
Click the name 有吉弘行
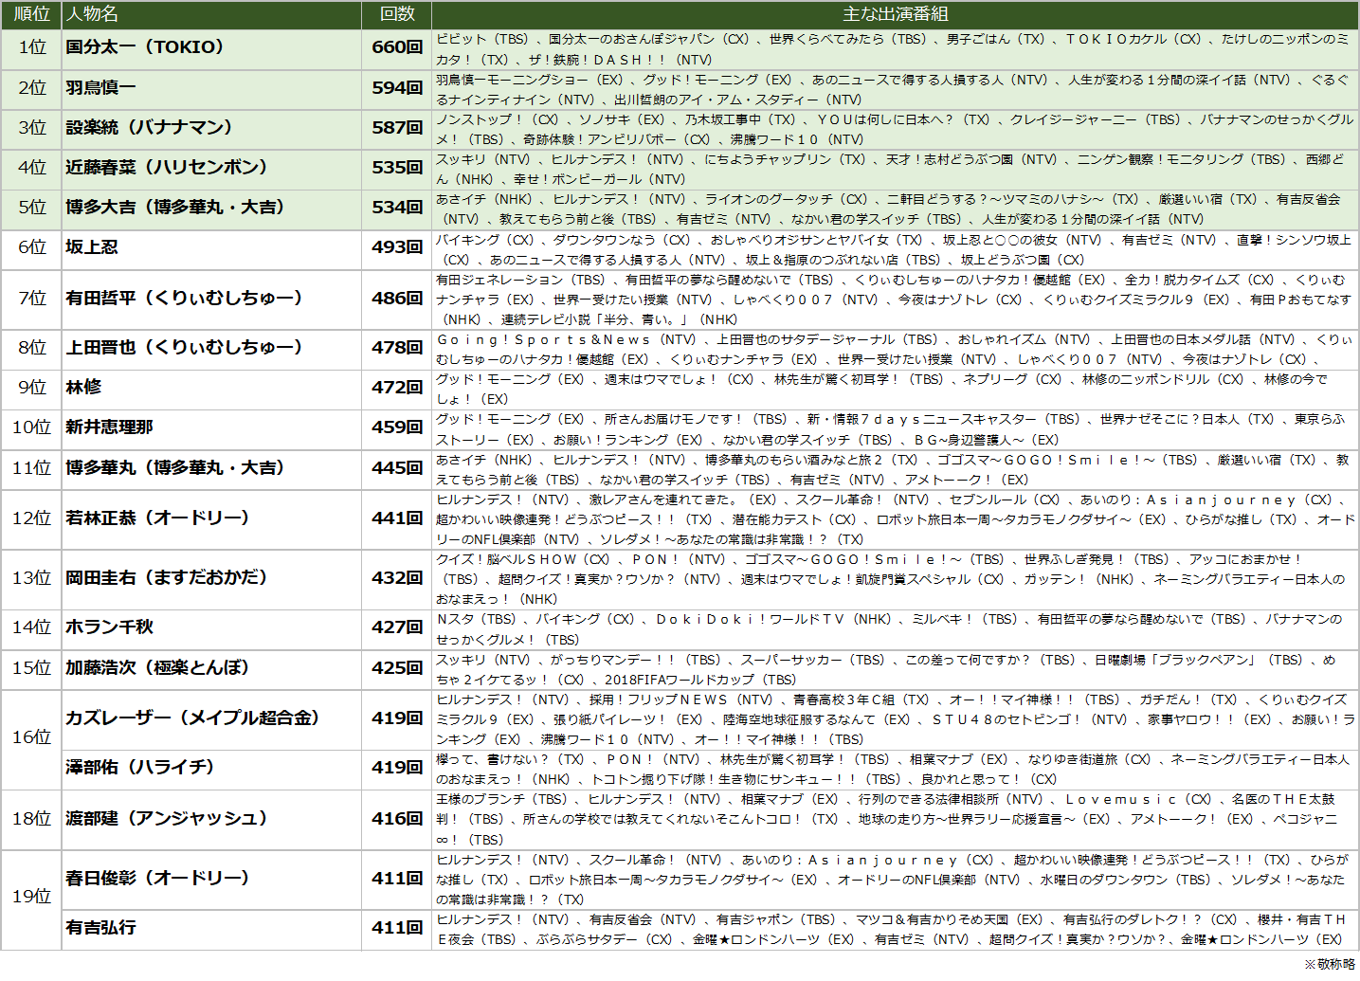point(100,928)
